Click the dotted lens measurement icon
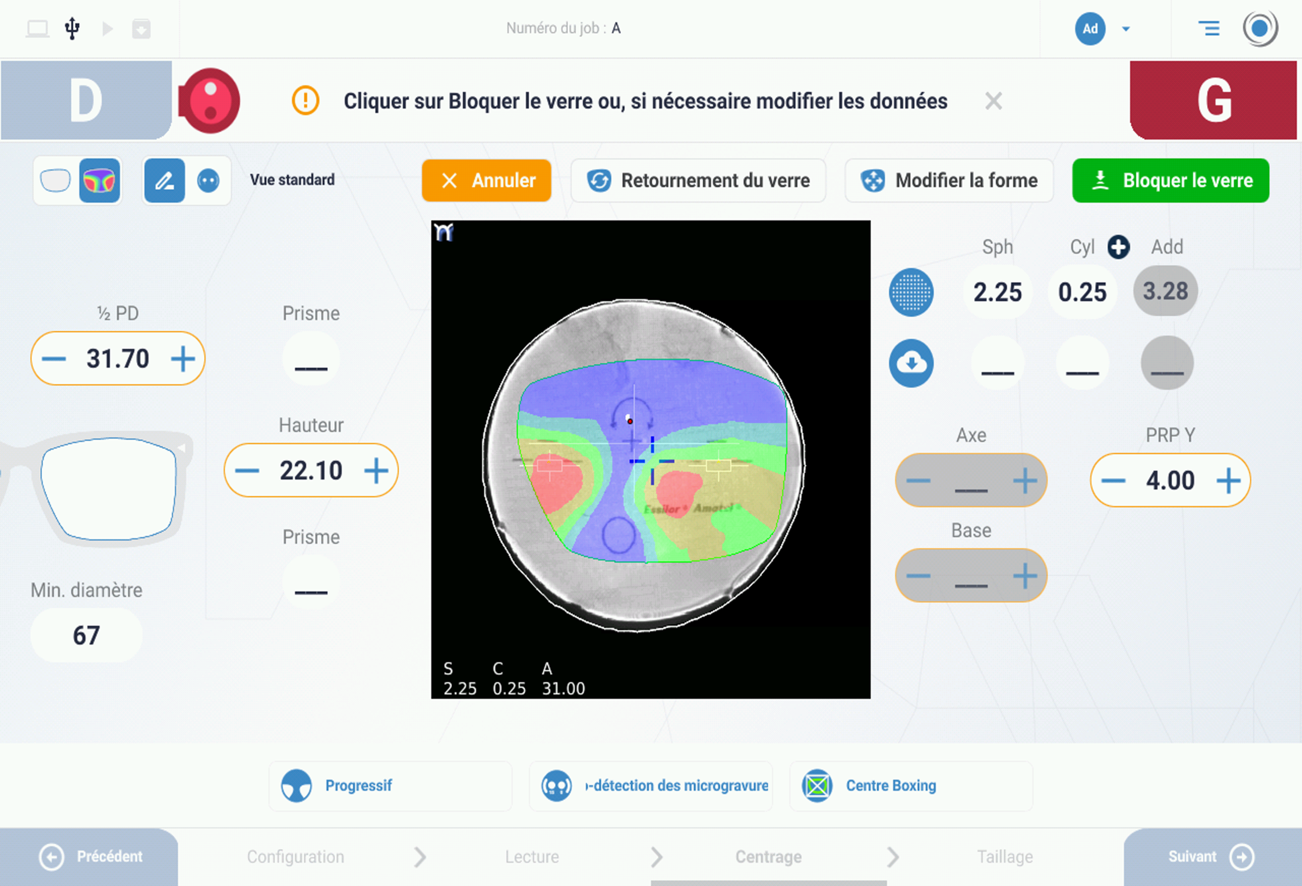The width and height of the screenshot is (1302, 886). (x=911, y=292)
